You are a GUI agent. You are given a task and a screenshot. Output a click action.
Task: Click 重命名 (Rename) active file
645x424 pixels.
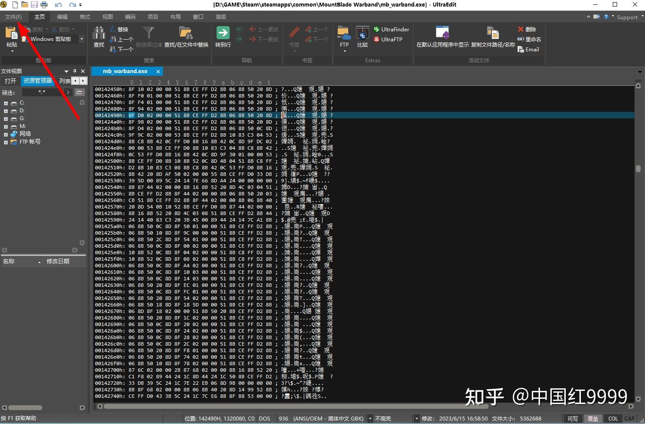coord(529,39)
